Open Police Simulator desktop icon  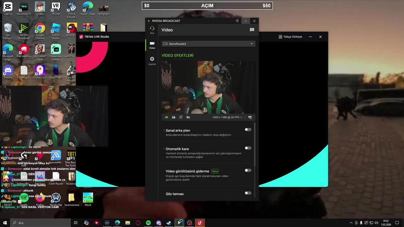click(72, 10)
